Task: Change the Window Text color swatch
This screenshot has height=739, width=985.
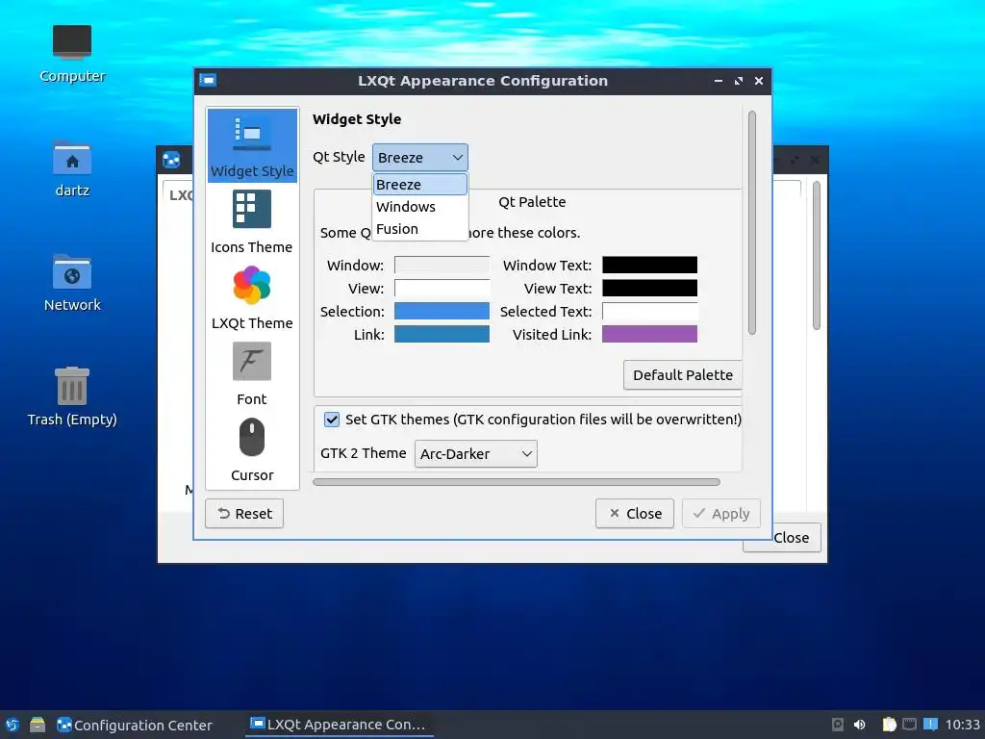Action: click(649, 265)
